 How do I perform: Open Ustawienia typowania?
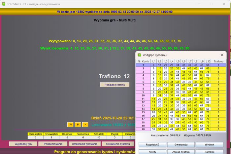(84, 144)
